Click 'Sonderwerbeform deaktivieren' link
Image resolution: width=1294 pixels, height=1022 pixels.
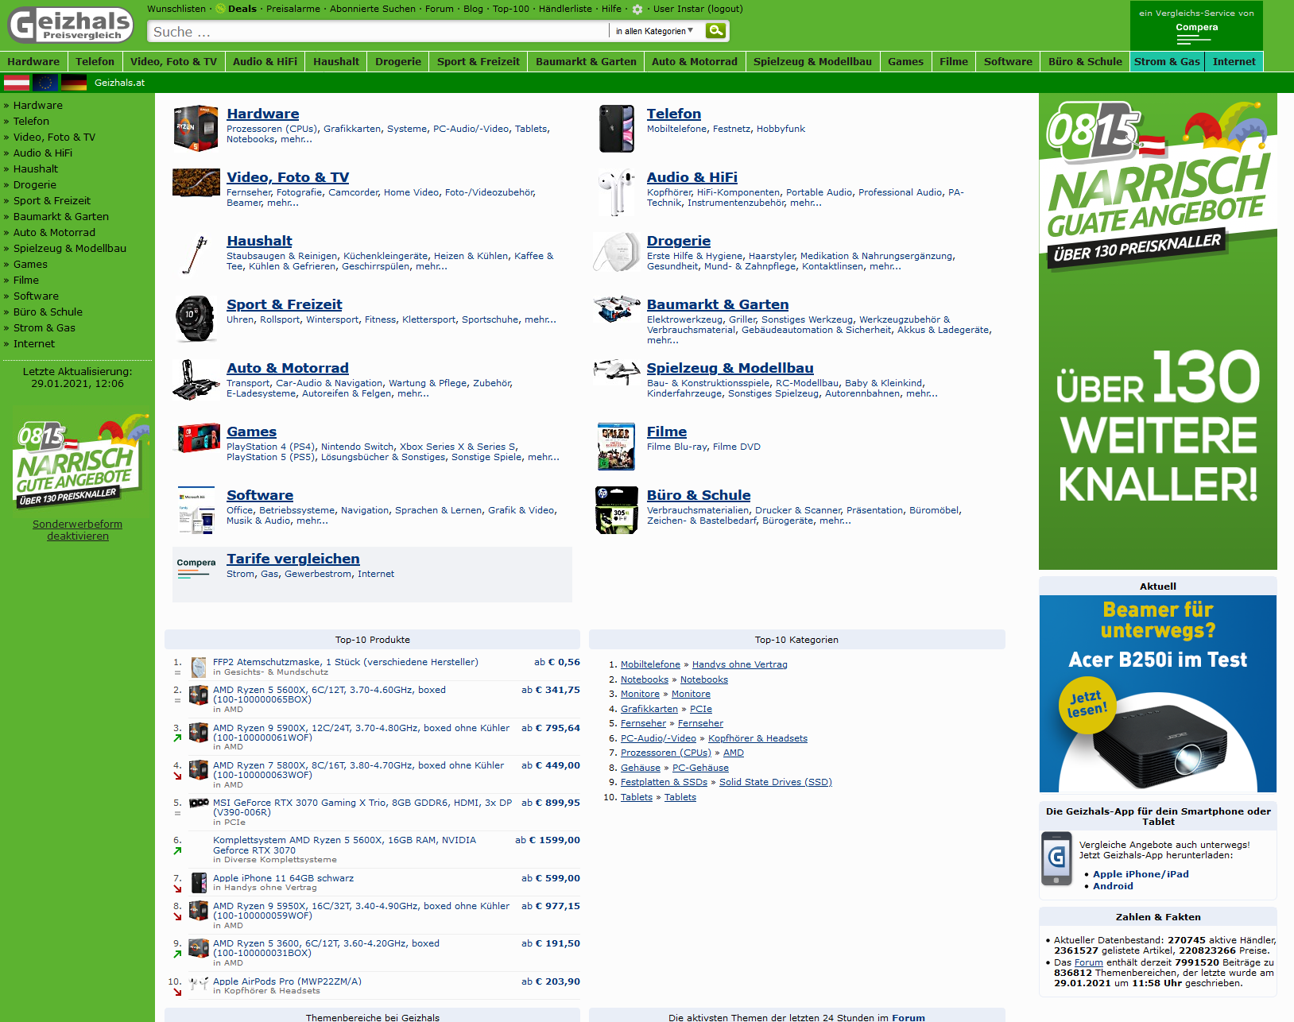[78, 530]
